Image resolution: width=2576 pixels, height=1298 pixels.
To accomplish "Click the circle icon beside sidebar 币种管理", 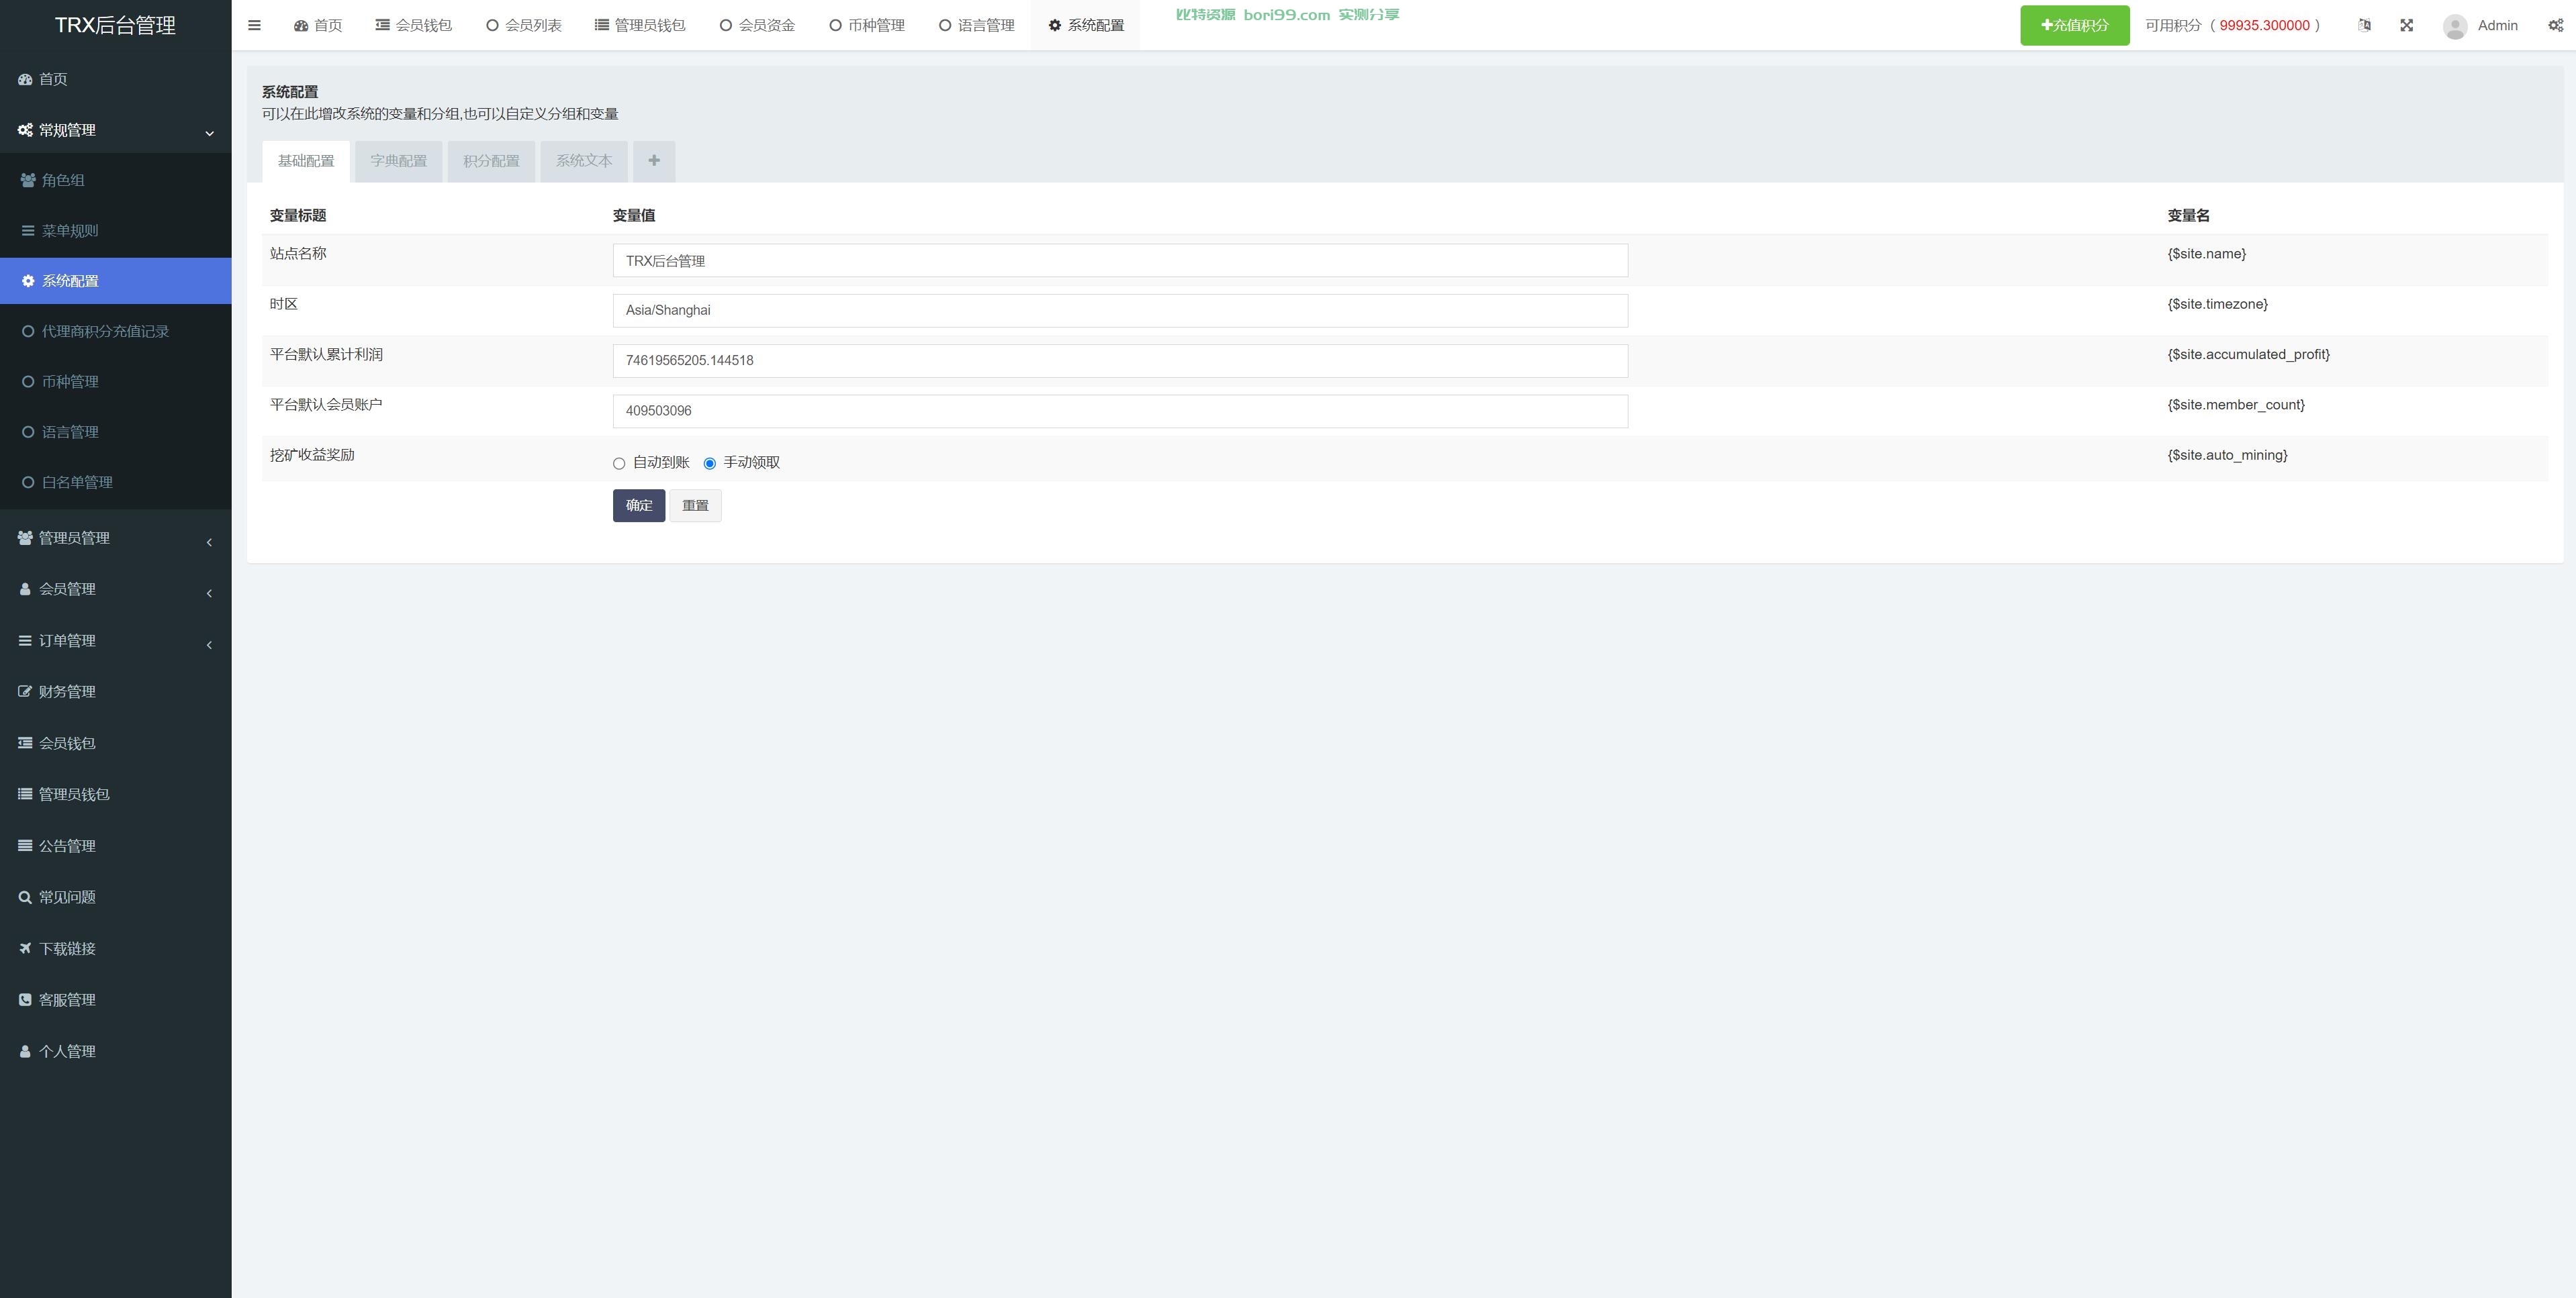I will [28, 382].
